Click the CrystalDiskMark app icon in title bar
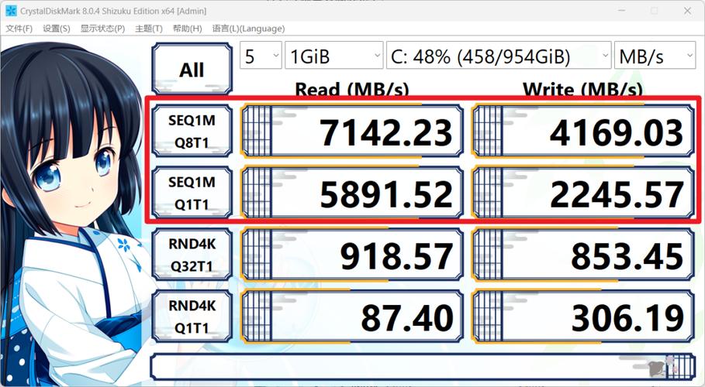 [11, 10]
